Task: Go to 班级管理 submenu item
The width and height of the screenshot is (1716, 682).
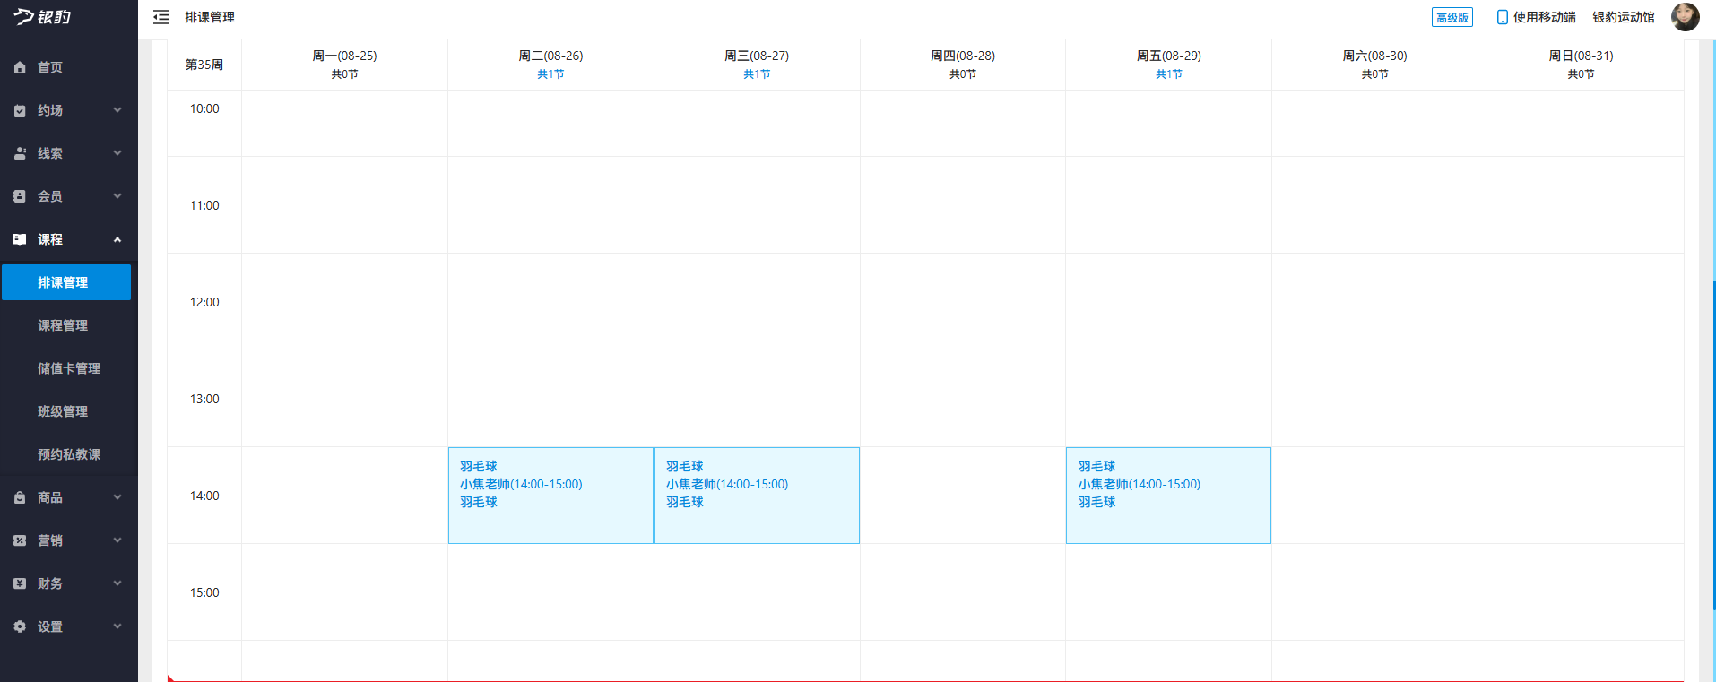Action: [x=63, y=411]
